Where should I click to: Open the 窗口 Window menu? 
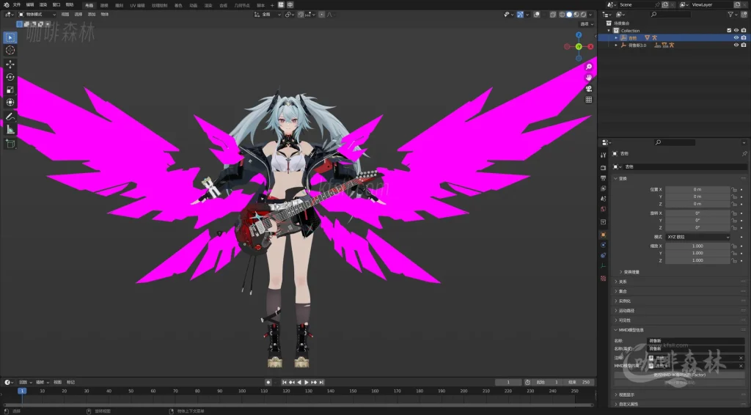[x=56, y=5]
